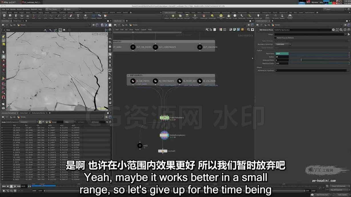Viewport: 351px width, 197px height.
Task: Open network editor Tools menu
Action: coord(137,30)
